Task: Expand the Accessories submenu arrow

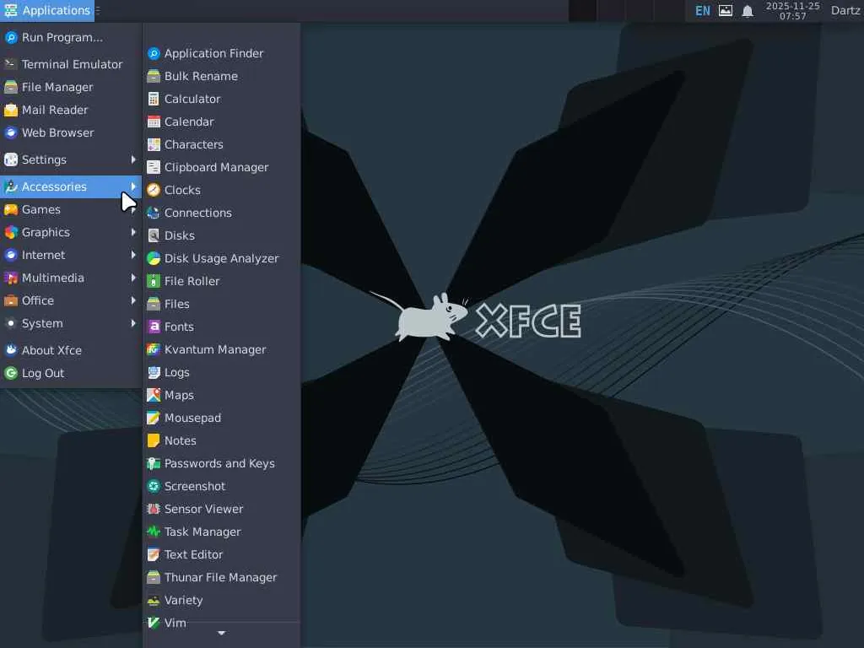Action: pos(133,186)
